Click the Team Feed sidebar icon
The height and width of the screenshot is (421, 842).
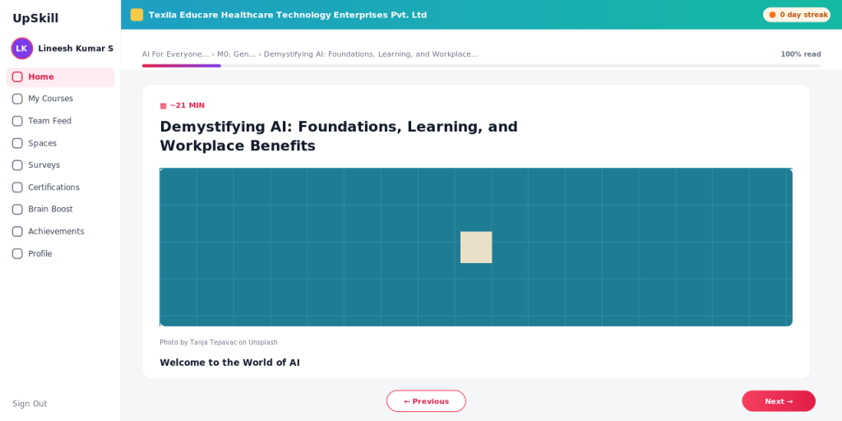(17, 121)
